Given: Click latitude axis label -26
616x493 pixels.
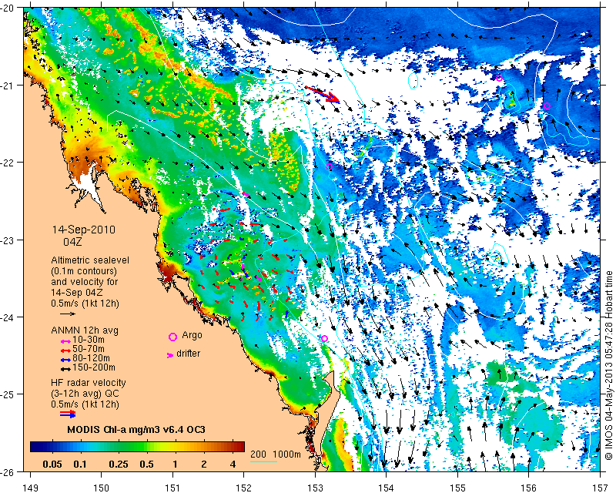Looking at the screenshot, I should (7, 471).
